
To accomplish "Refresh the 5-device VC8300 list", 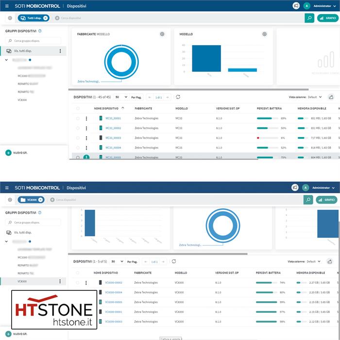I will [x=174, y=261].
